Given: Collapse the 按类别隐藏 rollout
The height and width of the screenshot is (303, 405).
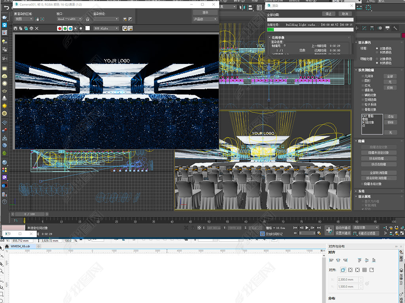Looking at the screenshot, I should coord(366,70).
